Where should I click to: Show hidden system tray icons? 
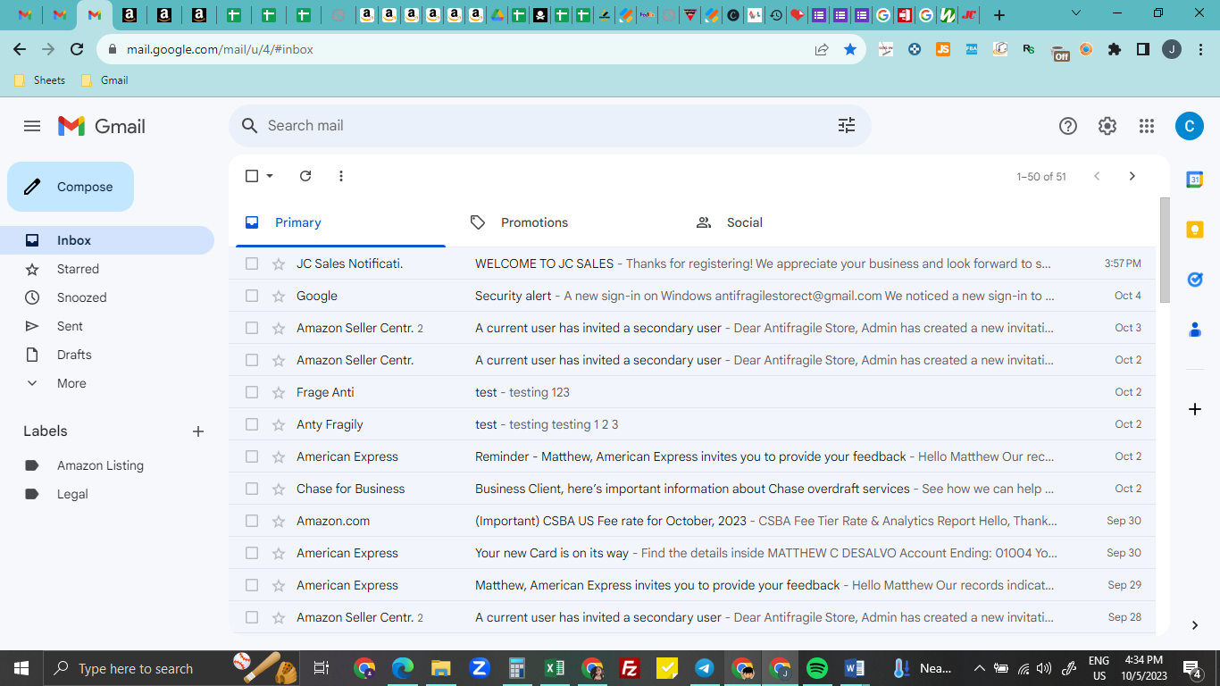pos(980,668)
